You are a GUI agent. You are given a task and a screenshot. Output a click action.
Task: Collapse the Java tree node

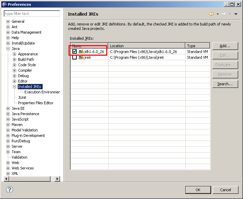pyautogui.click(x=8, y=49)
